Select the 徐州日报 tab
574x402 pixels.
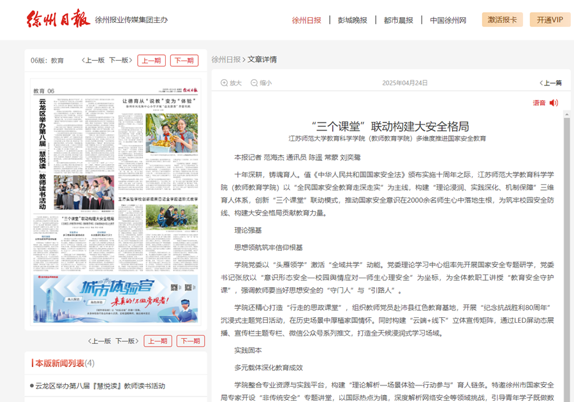coord(307,20)
